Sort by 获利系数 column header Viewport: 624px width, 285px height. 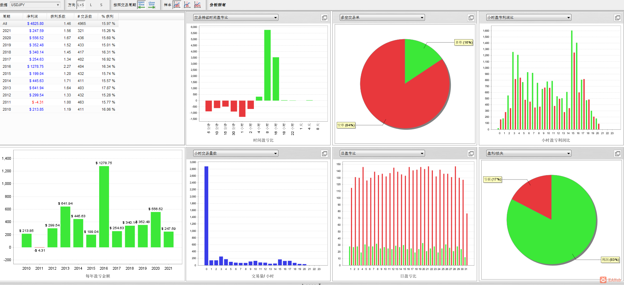58,16
